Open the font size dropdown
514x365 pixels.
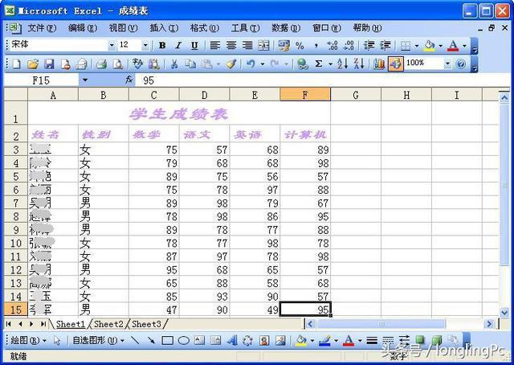(x=145, y=45)
